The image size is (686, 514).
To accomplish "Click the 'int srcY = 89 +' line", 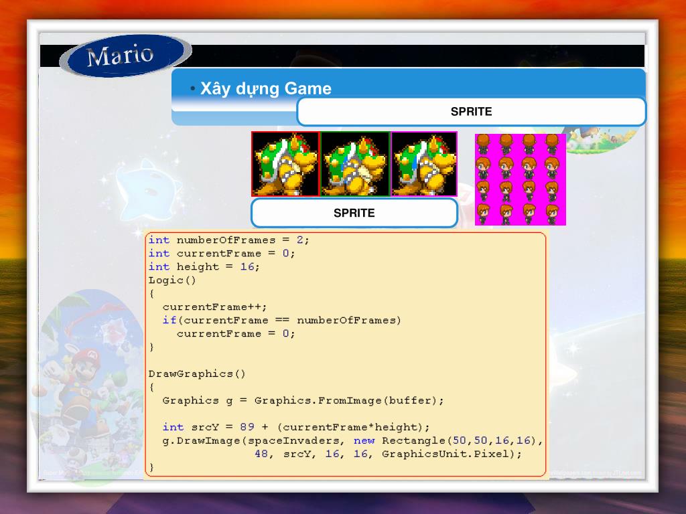I will 296,428.
